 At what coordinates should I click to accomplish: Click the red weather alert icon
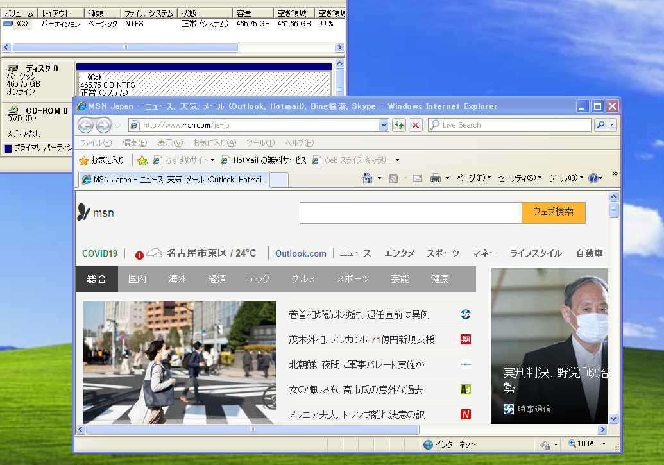[139, 255]
